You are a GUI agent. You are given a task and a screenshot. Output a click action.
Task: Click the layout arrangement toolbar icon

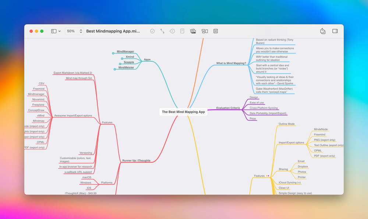[x=205, y=31]
